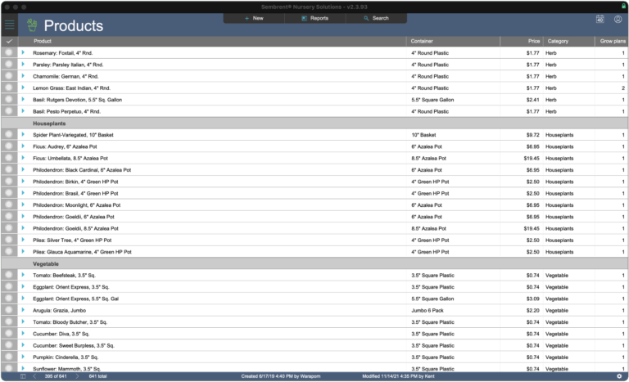629x382 pixels.
Task: Click the 395 of 641 record counter
Action: pyautogui.click(x=56, y=376)
